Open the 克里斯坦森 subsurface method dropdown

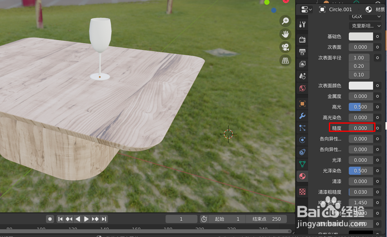(x=365, y=25)
